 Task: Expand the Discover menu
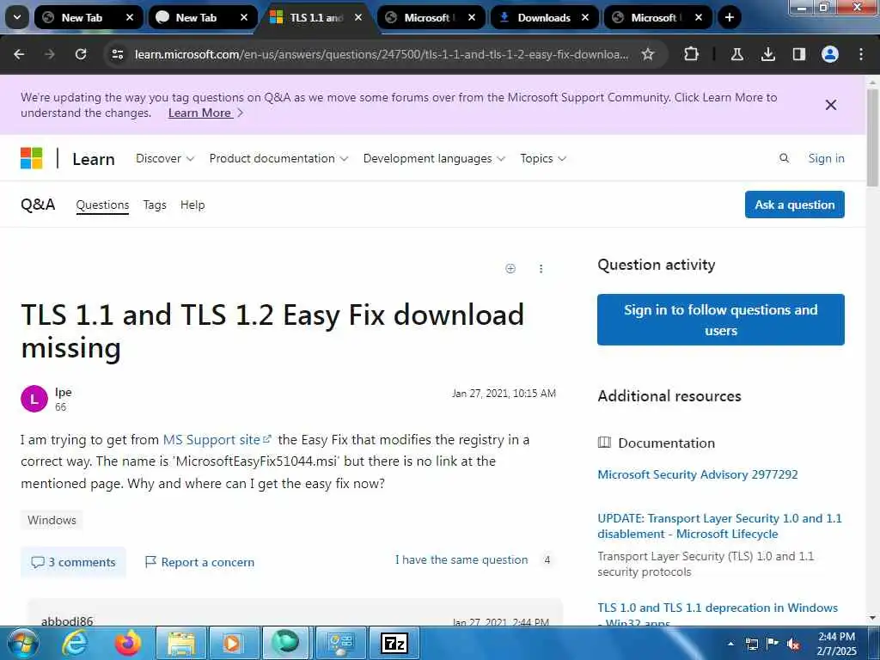tap(164, 158)
